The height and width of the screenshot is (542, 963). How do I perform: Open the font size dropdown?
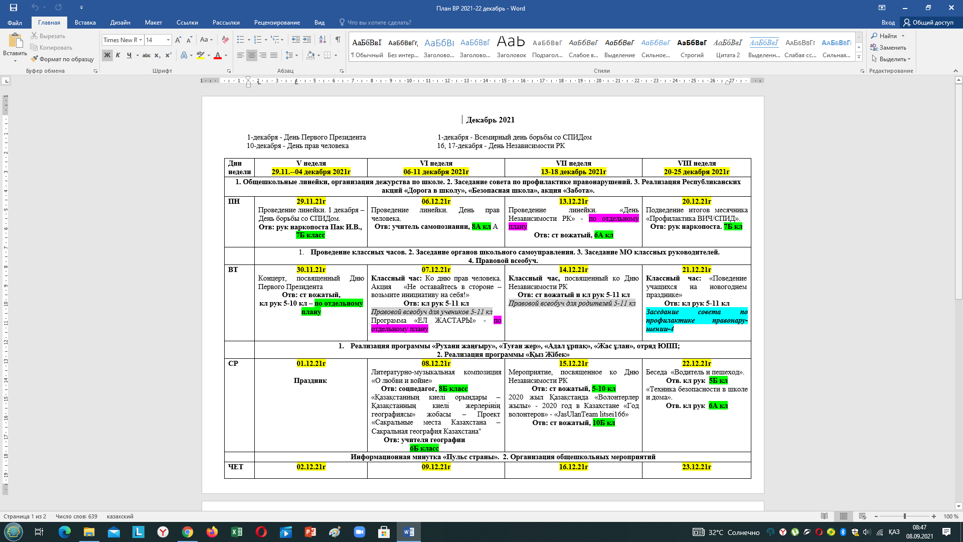[168, 40]
